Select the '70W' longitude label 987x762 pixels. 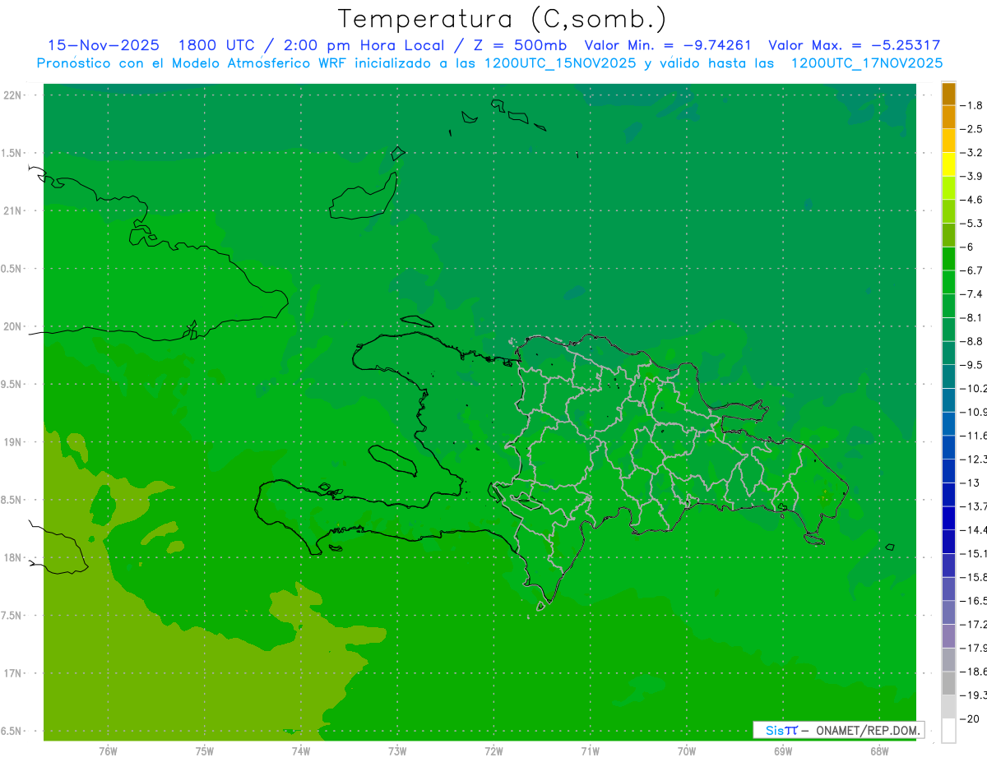pyautogui.click(x=687, y=751)
